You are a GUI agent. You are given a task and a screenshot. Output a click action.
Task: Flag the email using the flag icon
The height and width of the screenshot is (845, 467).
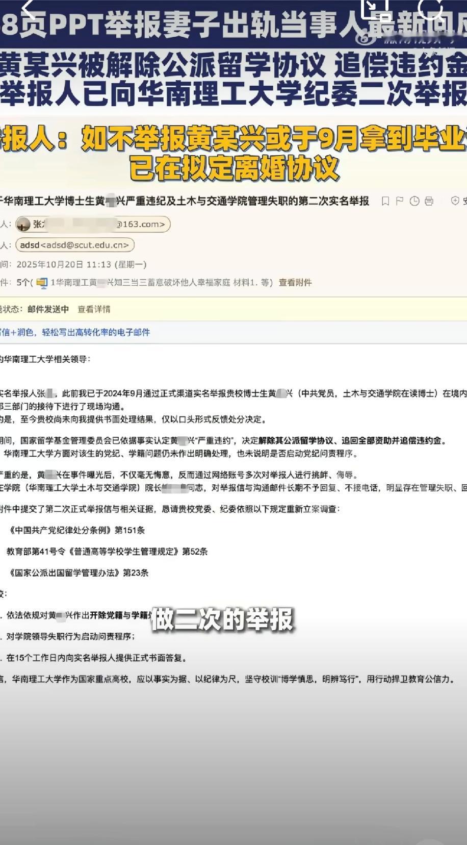[x=400, y=201]
